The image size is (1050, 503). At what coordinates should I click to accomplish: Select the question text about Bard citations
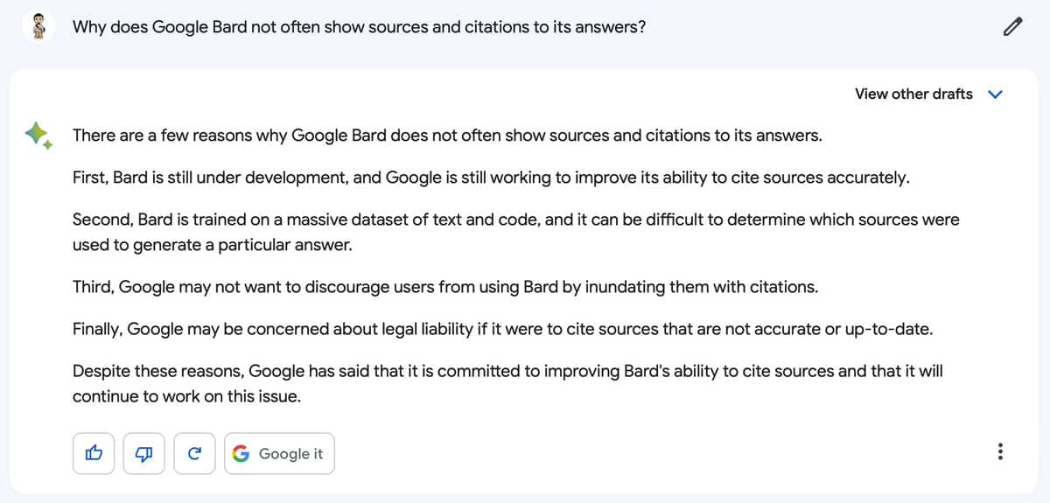tap(360, 26)
